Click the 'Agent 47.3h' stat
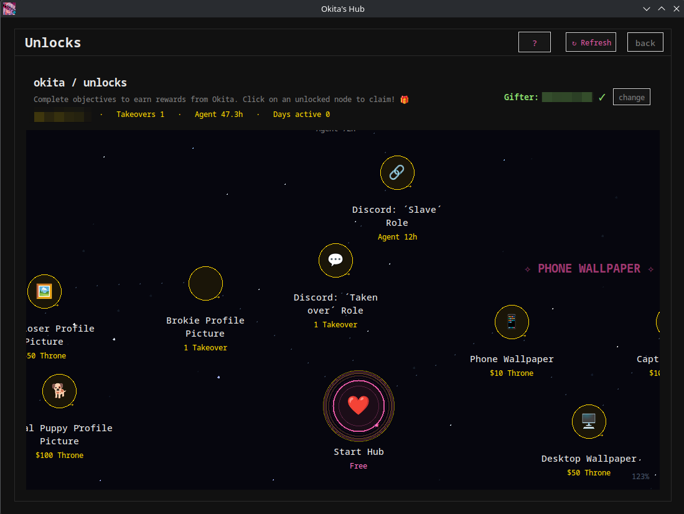684x514 pixels. (x=218, y=114)
